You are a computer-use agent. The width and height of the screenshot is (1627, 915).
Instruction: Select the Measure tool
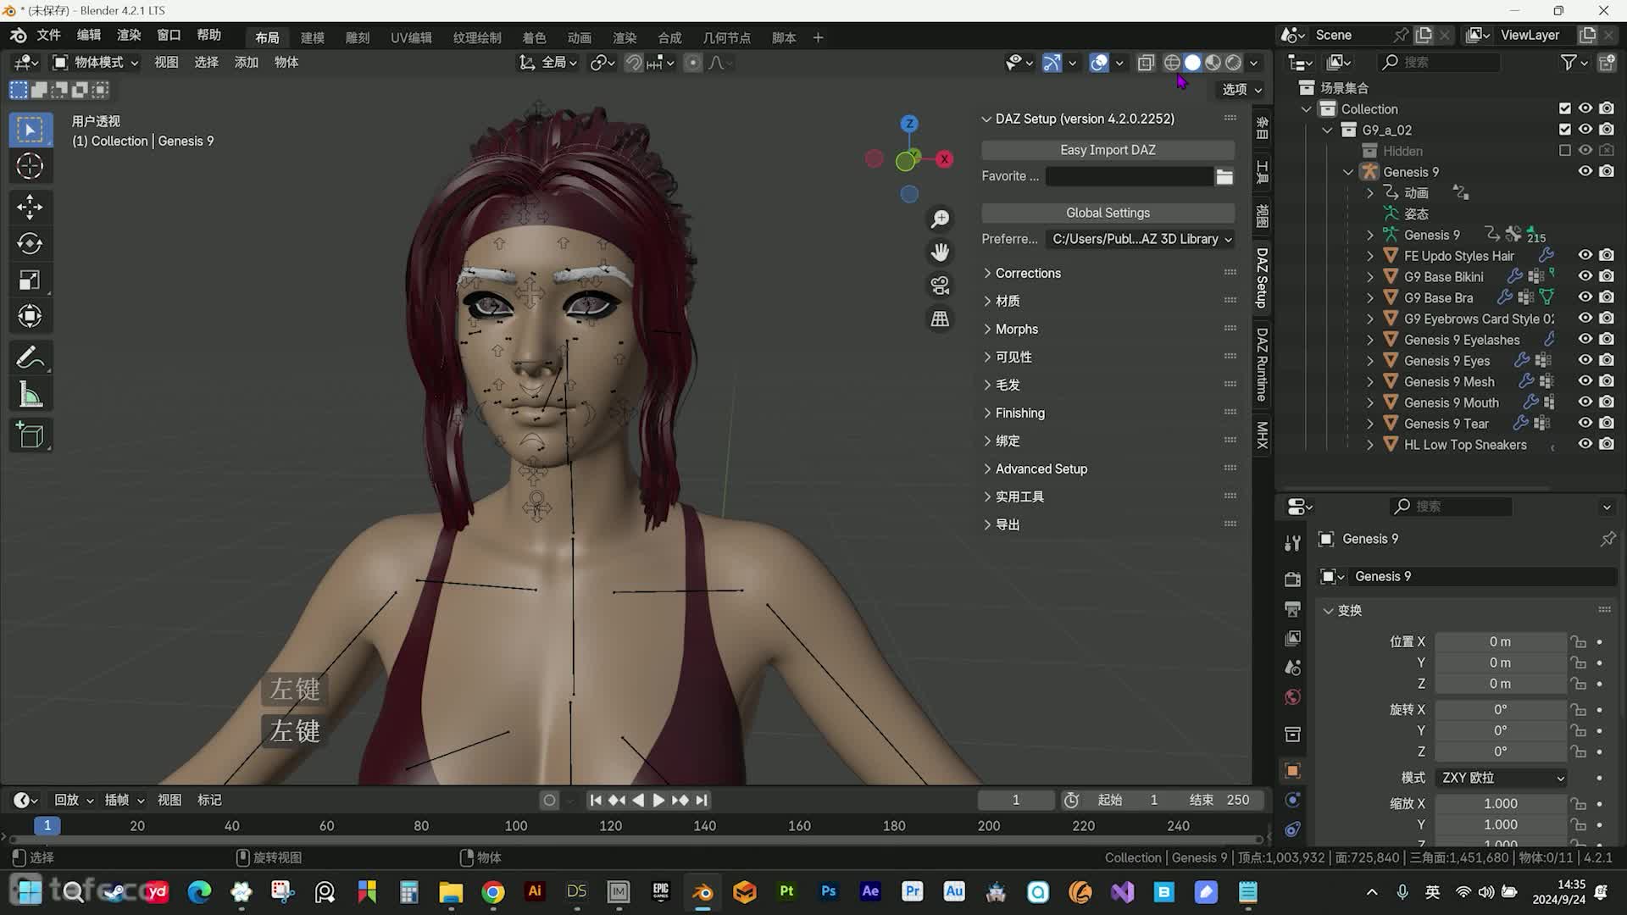pyautogui.click(x=31, y=395)
